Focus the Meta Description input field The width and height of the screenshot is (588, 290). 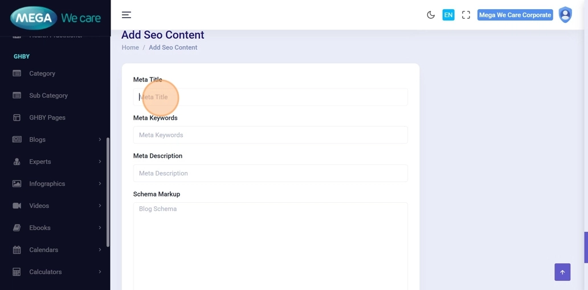[x=270, y=173]
